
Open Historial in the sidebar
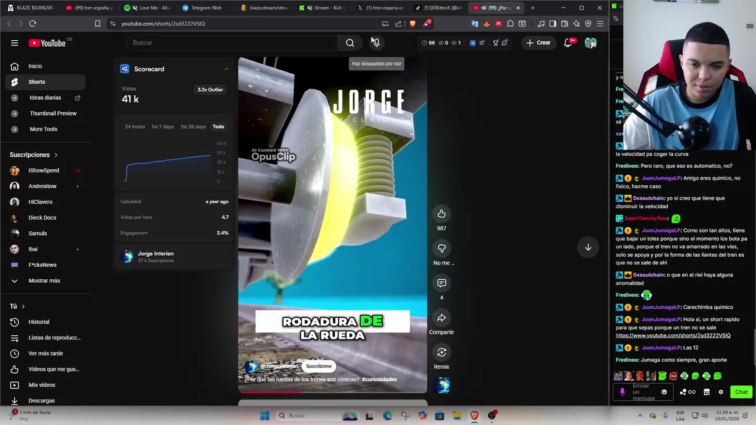click(x=39, y=322)
